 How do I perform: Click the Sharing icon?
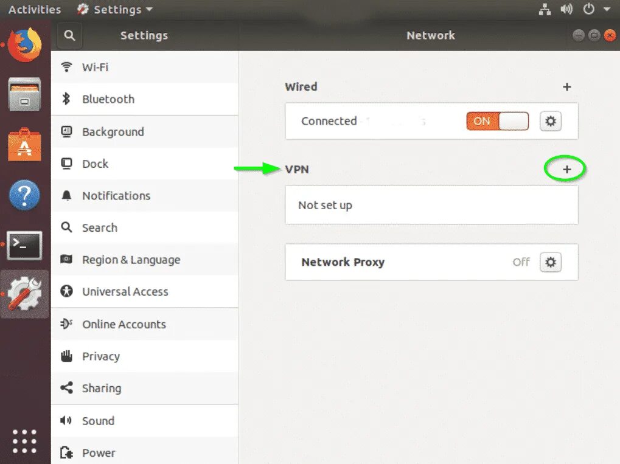click(x=66, y=388)
